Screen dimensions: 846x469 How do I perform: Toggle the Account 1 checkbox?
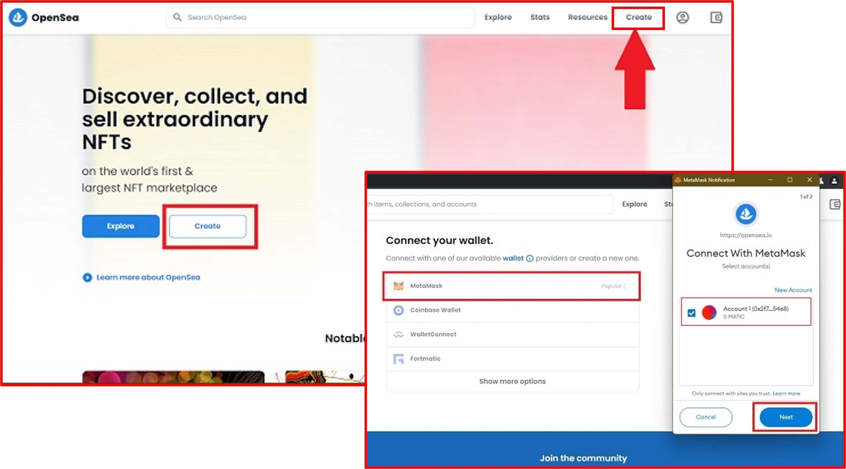click(691, 313)
